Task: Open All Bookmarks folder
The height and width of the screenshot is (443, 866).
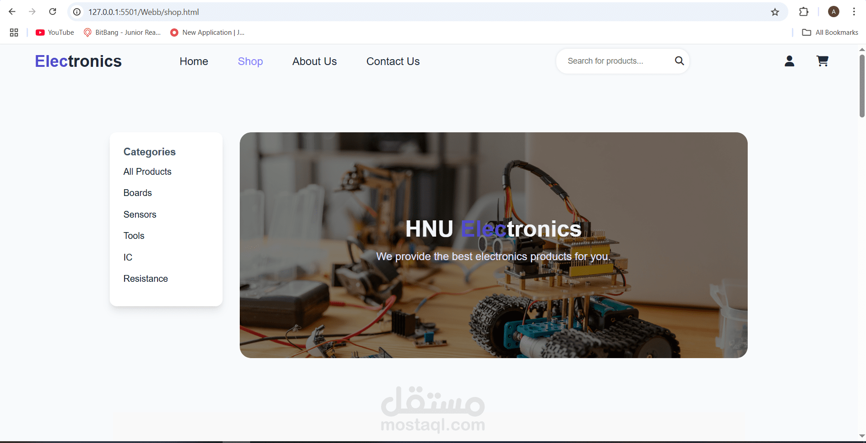Action: 830,33
